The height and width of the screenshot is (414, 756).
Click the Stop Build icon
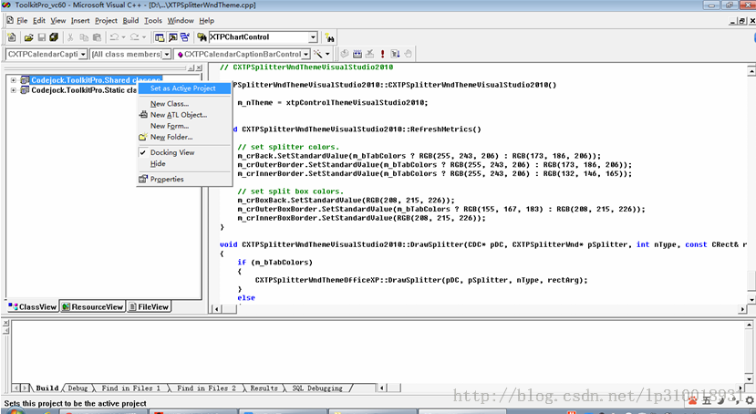point(370,54)
